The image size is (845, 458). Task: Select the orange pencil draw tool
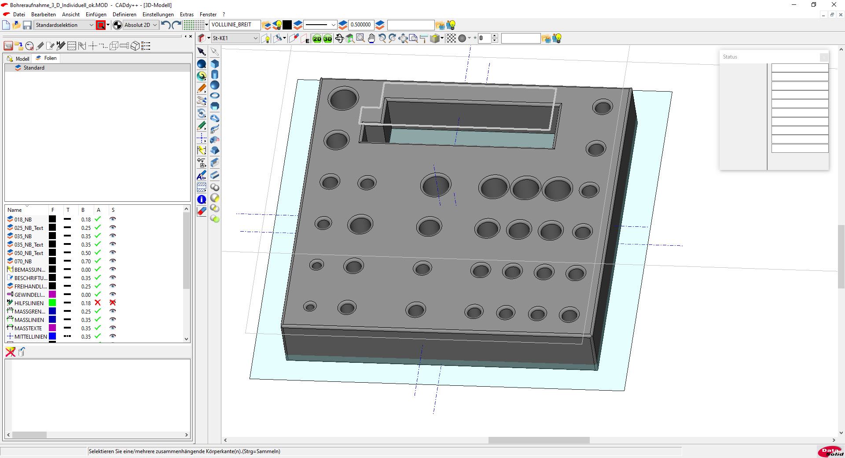click(202, 89)
